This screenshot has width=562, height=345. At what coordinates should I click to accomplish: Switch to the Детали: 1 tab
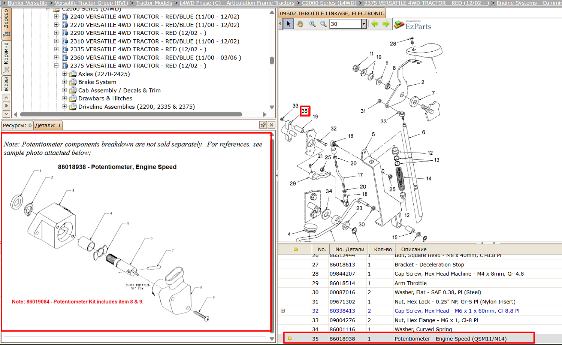coord(48,125)
